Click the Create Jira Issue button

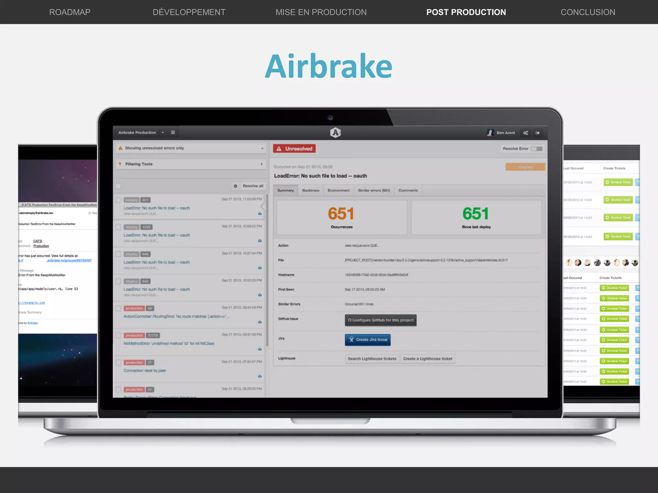tap(368, 340)
